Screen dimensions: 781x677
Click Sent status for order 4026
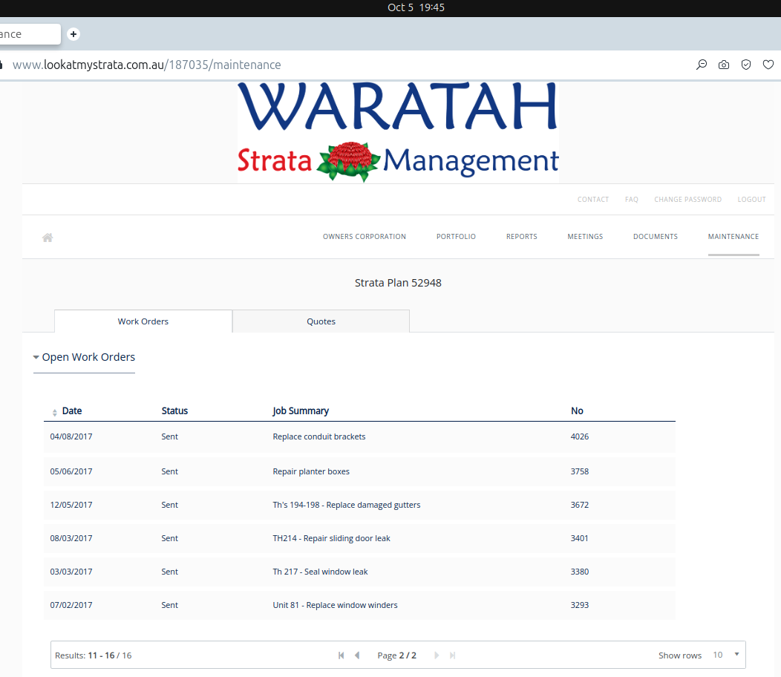169,437
